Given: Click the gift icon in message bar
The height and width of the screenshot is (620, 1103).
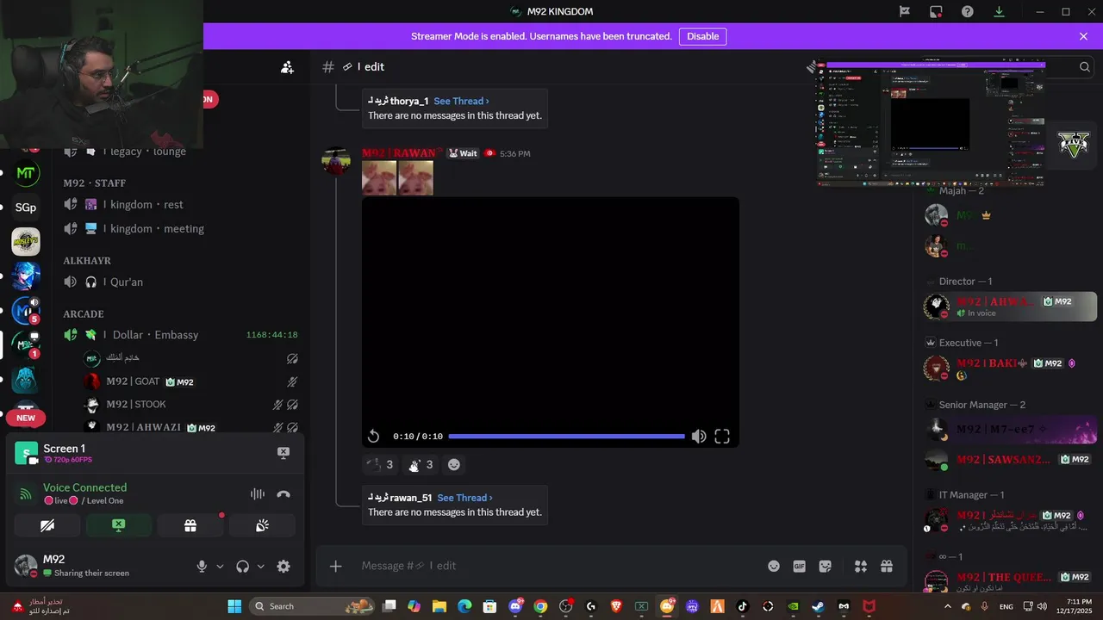Looking at the screenshot, I should click(887, 566).
